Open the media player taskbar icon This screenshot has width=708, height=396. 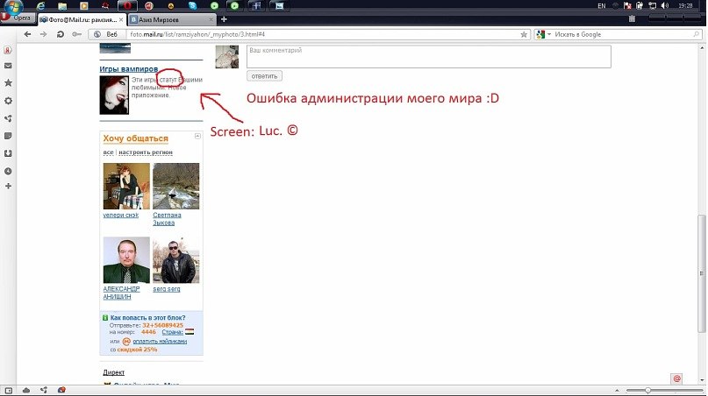[x=84, y=6]
